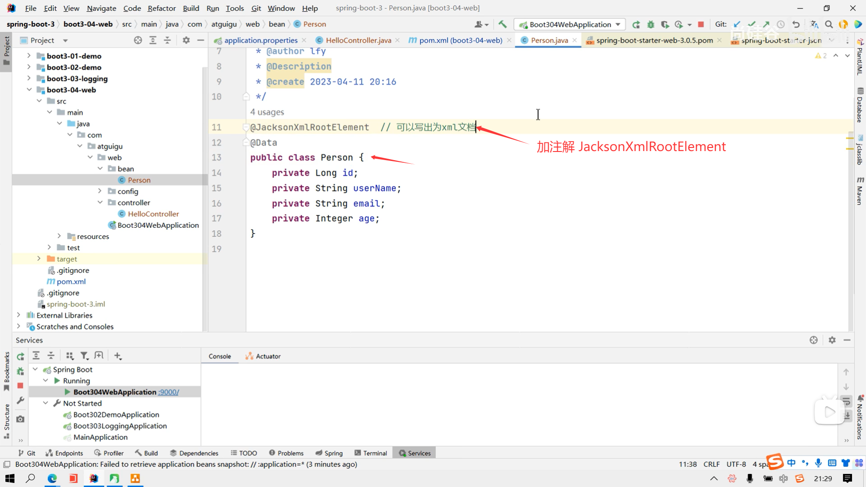Switch to the HelloController.java tab
Image resolution: width=866 pixels, height=487 pixels.
click(358, 40)
